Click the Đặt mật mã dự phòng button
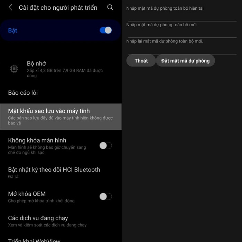Viewport: 242px width, 242px height. (185, 60)
